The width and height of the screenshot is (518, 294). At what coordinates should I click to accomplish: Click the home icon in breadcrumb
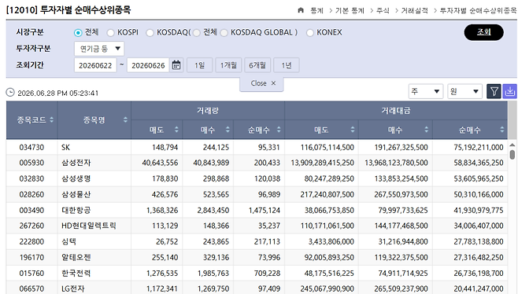(301, 10)
